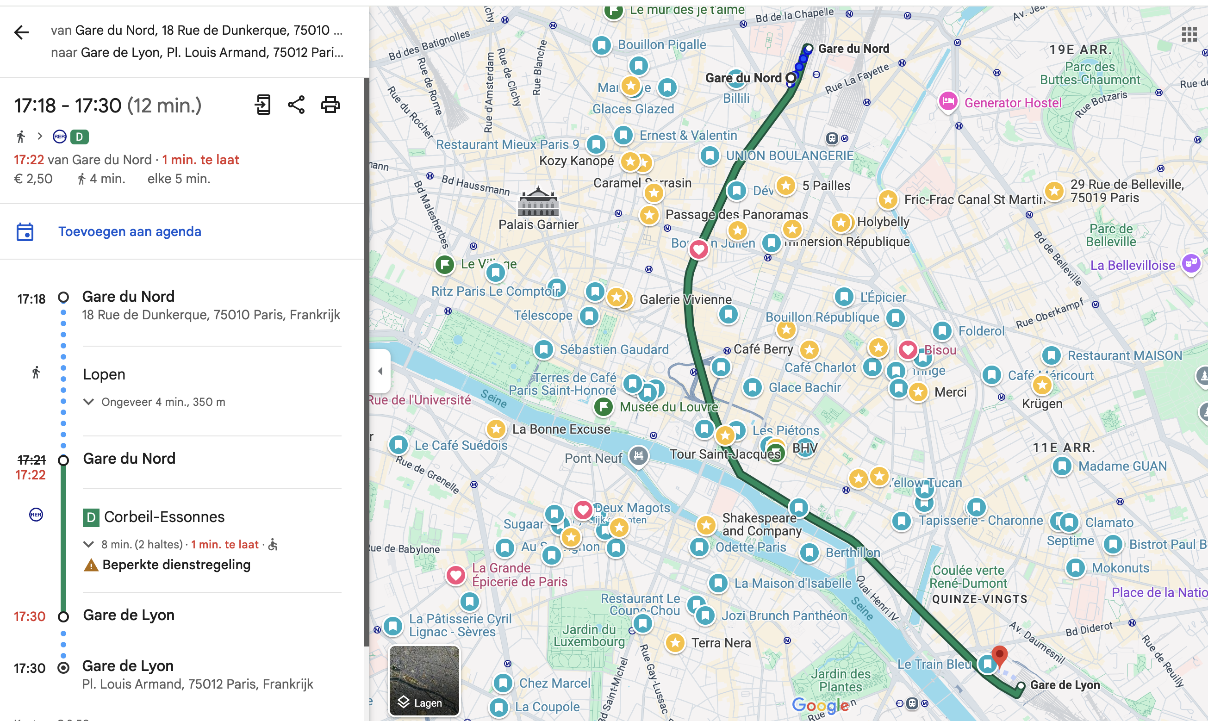Send directions to your phone icon
1208x721 pixels.
tap(263, 105)
